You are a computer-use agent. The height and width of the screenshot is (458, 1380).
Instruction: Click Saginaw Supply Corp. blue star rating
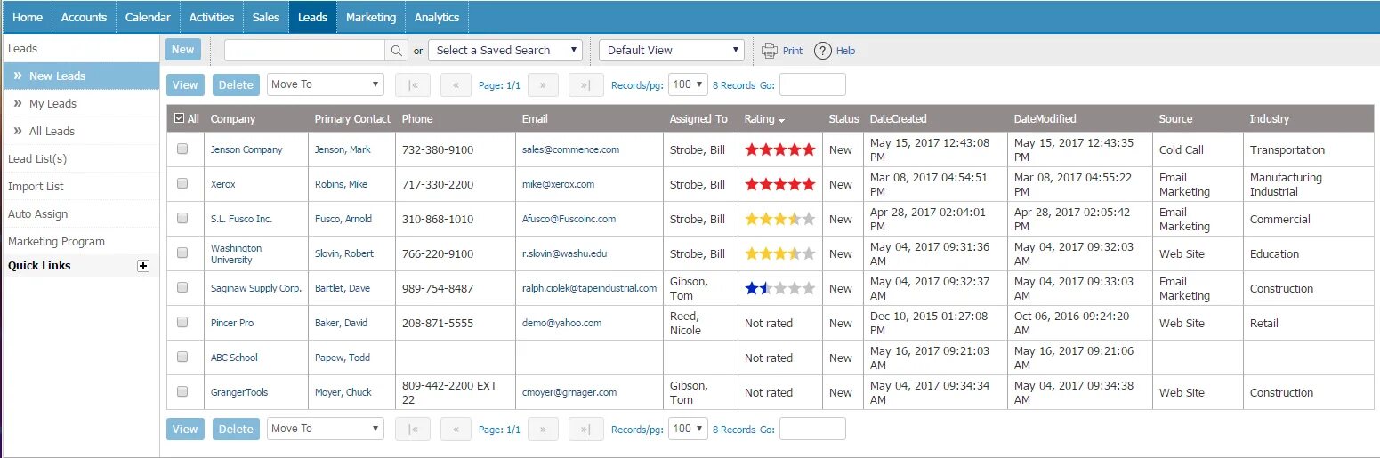click(779, 288)
